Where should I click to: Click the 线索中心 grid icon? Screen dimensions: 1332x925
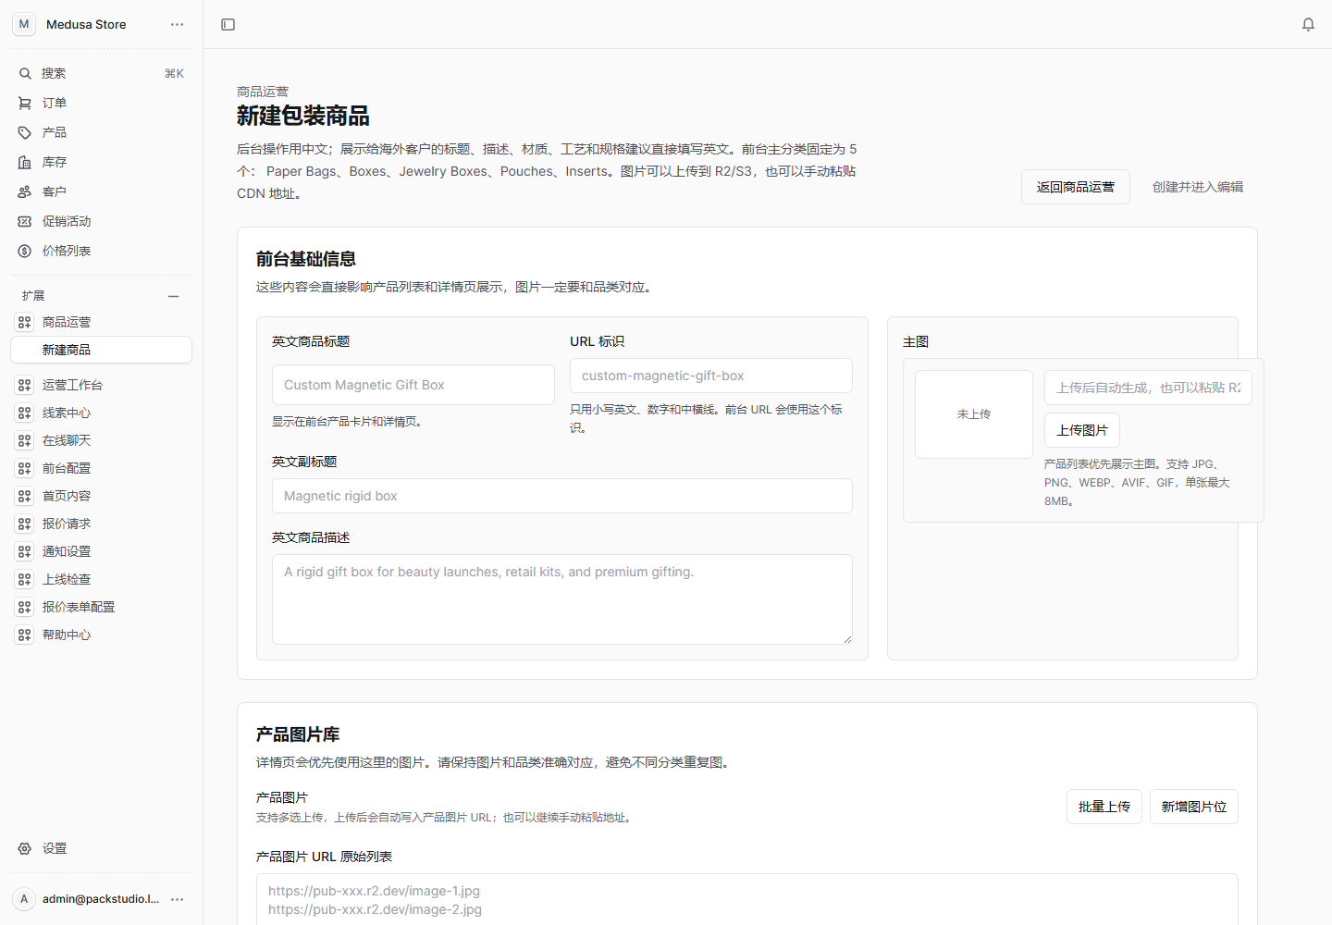coord(25,413)
